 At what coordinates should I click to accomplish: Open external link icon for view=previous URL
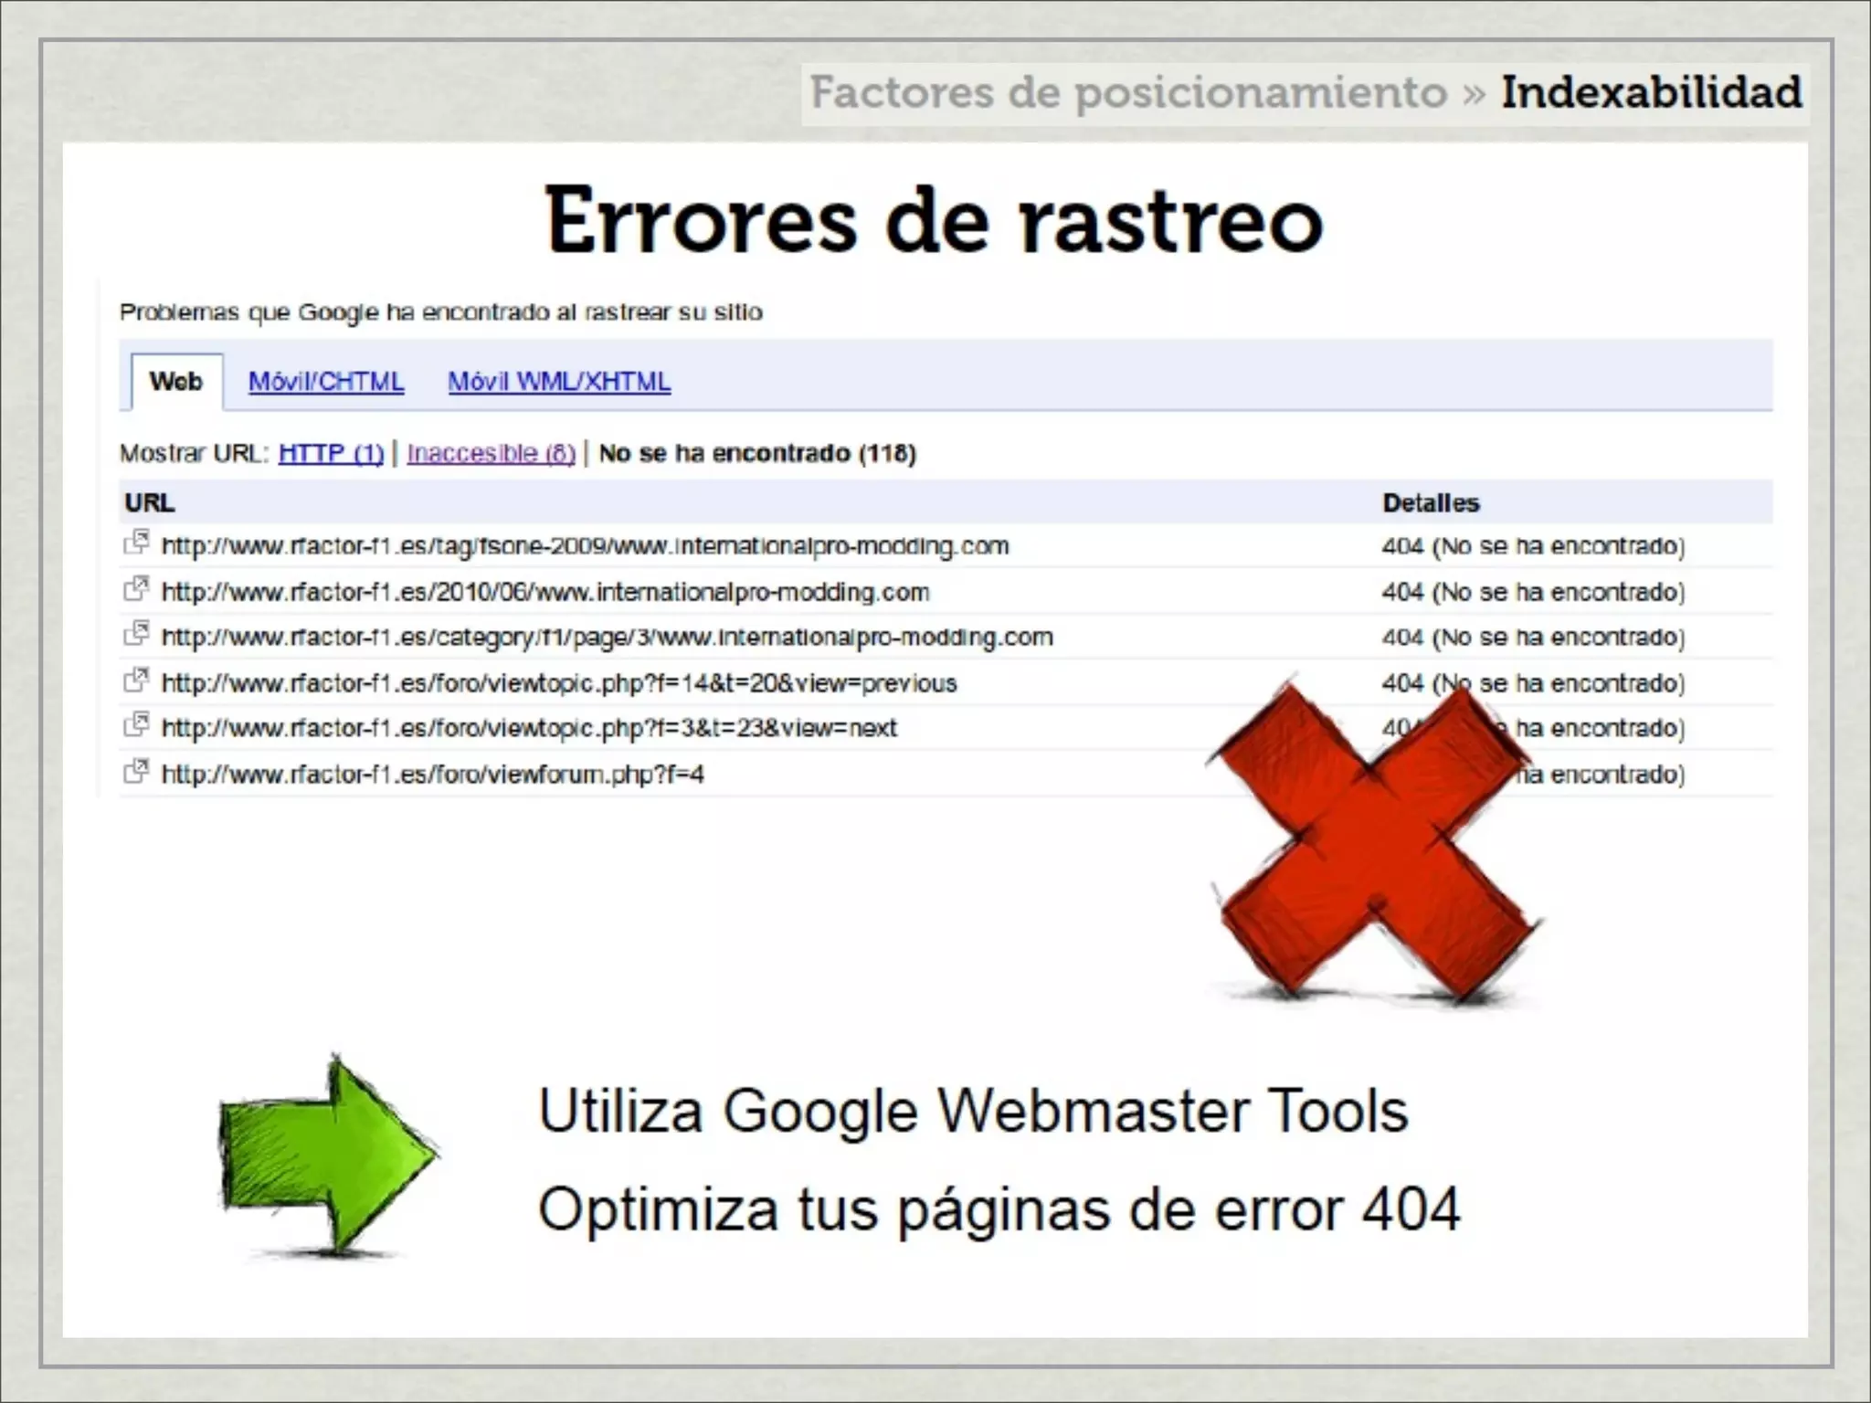tap(136, 680)
